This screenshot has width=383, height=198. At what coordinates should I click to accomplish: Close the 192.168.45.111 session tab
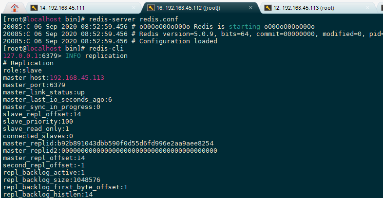(134, 8)
